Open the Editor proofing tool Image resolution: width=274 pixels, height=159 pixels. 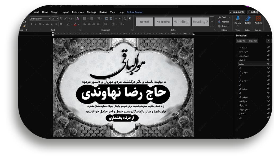pyautogui.click(x=248, y=18)
